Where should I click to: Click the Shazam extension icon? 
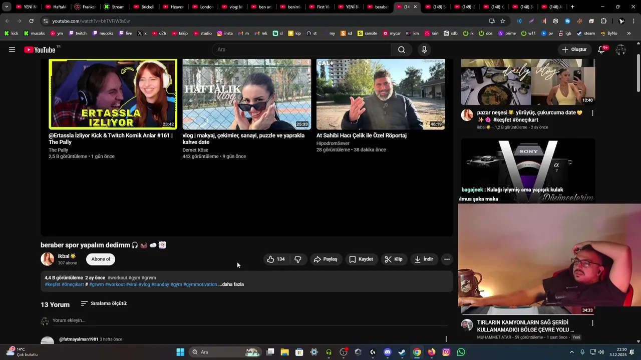pyautogui.click(x=567, y=21)
